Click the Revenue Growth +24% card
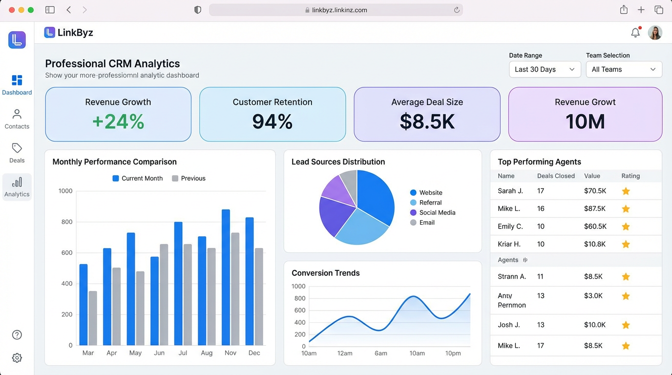The image size is (672, 375). [x=118, y=114]
